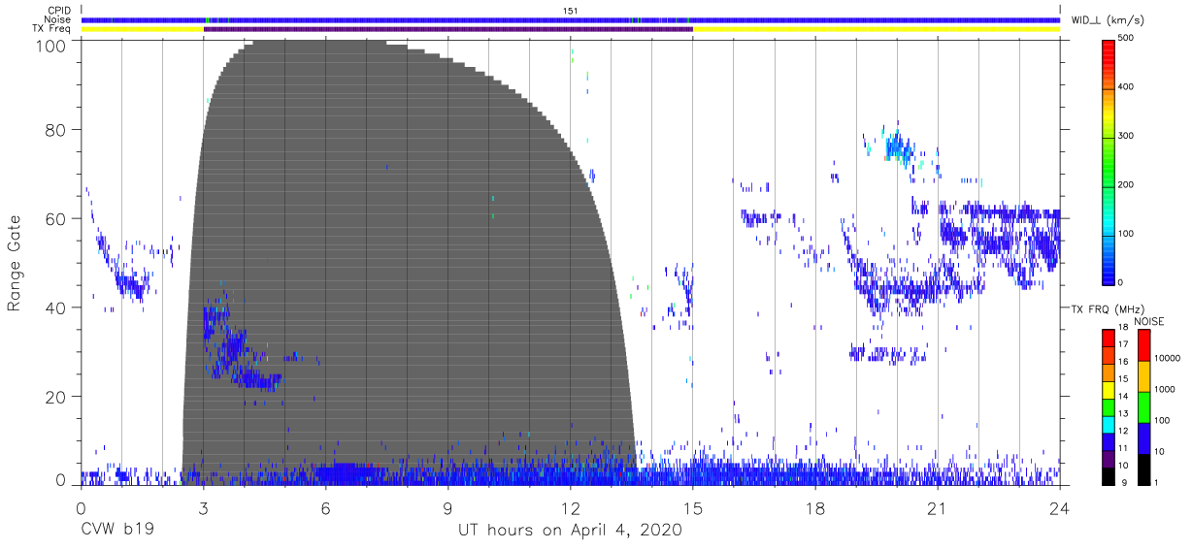Viewport: 1192px width, 550px height.
Task: Click the x-axis tick label 3
Action: click(x=203, y=508)
